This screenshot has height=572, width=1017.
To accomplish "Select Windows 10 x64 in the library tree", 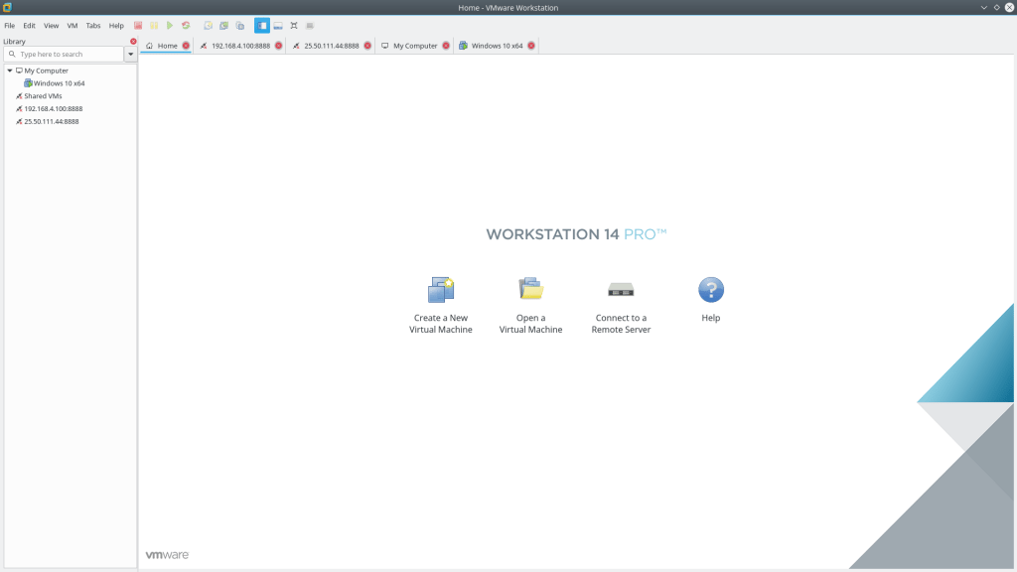I will pyautogui.click(x=59, y=83).
